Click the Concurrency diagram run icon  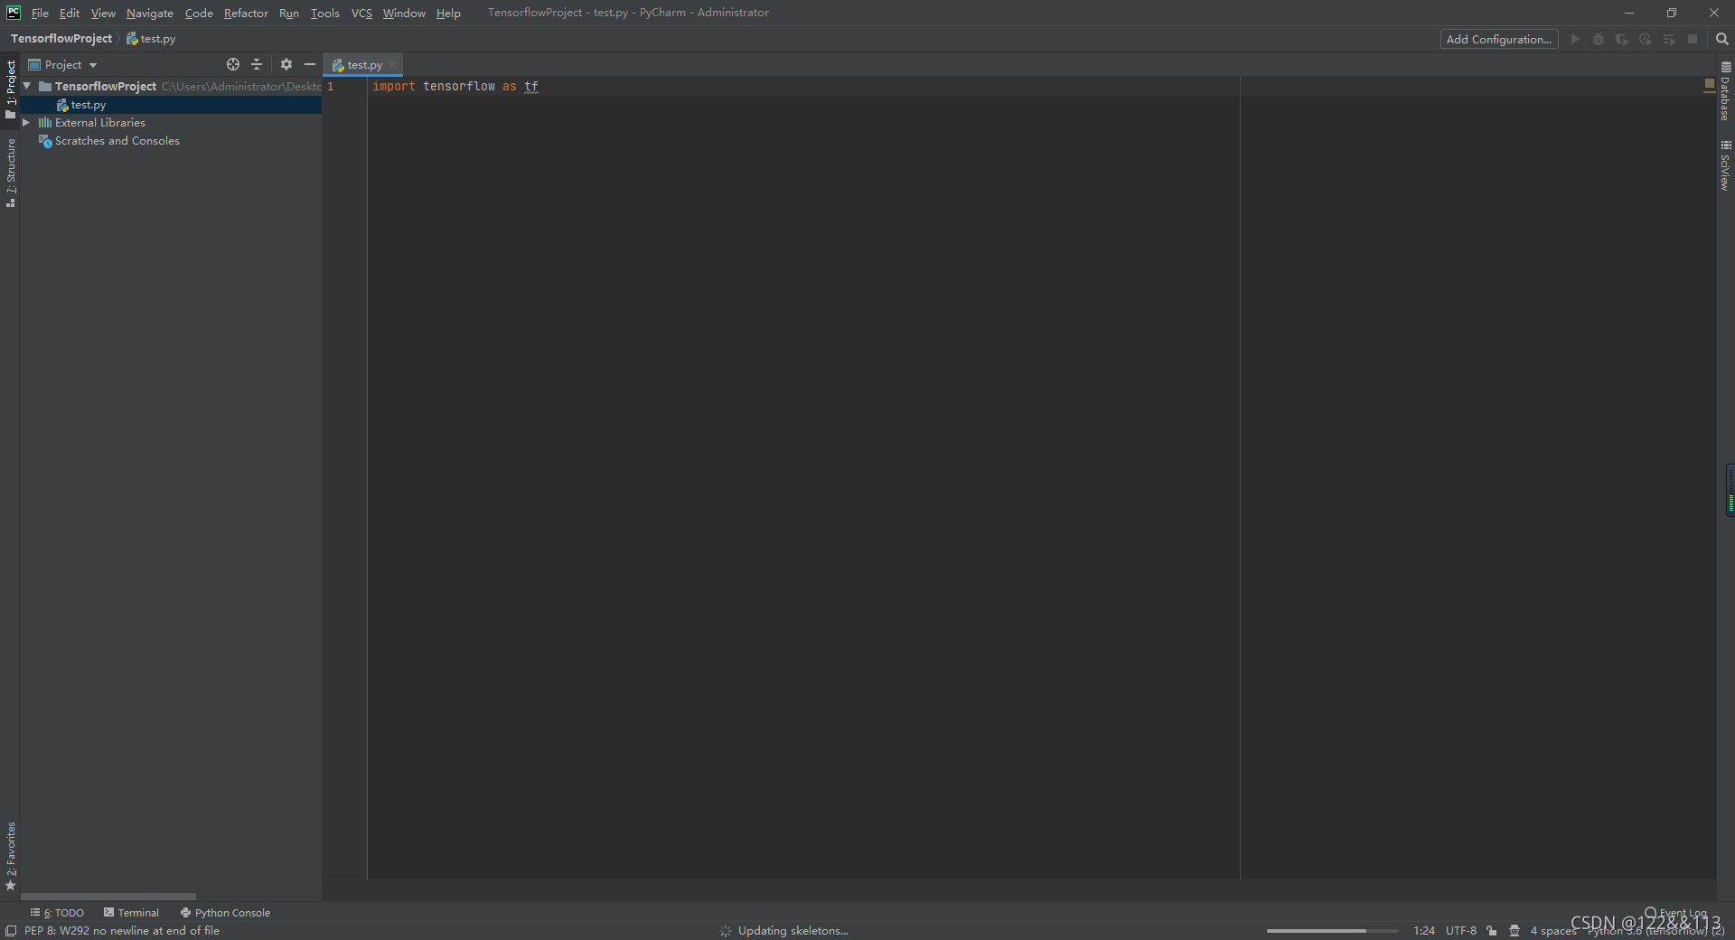[x=1669, y=39]
